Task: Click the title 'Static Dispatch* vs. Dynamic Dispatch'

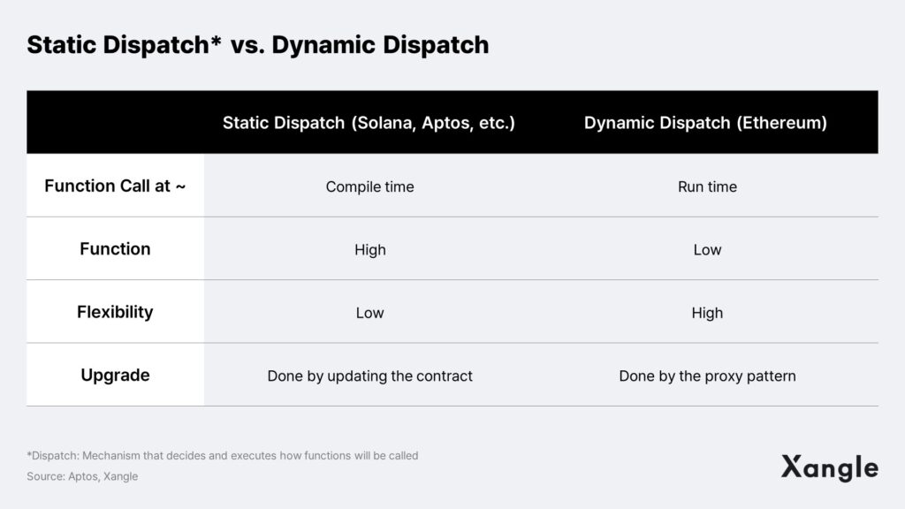Action: (257, 45)
